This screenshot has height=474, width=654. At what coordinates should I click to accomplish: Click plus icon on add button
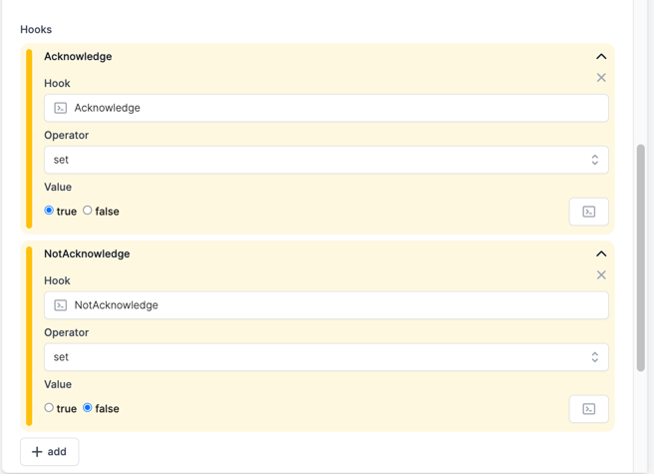(x=37, y=452)
